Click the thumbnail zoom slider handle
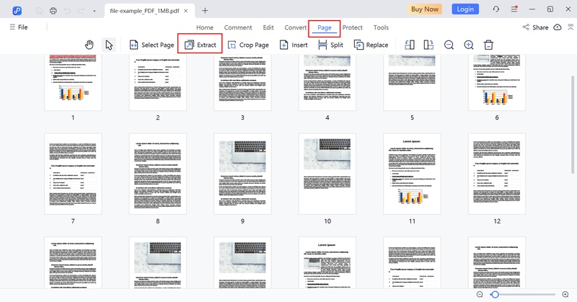This screenshot has height=302, width=577. click(494, 295)
